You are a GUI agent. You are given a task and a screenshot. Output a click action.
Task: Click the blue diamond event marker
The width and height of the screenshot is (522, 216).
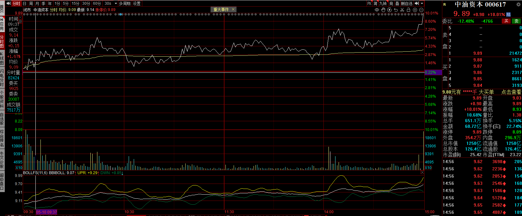tap(120, 14)
